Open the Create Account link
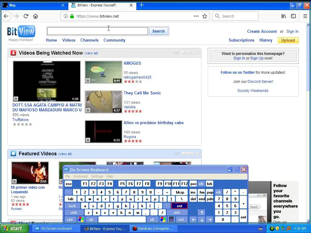The width and height of the screenshot is (311, 233). 262,31
